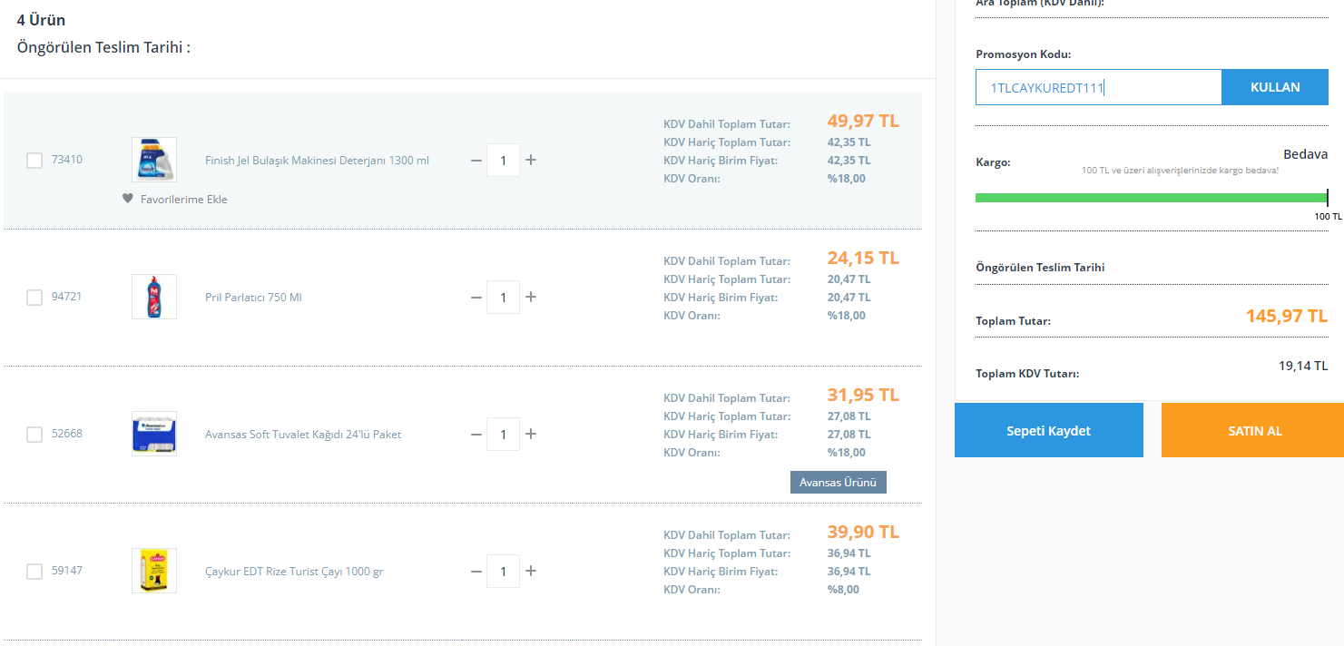Decrease quantity of Finish Jel Bulaşık Deterjanı

476,160
